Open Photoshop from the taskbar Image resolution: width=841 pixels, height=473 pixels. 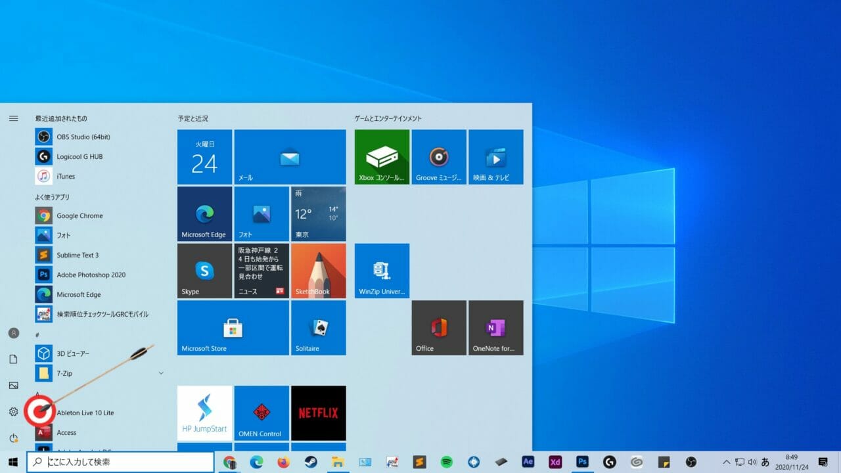click(x=582, y=462)
